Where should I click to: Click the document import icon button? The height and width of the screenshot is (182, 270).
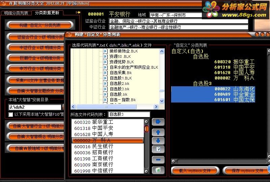point(158,149)
